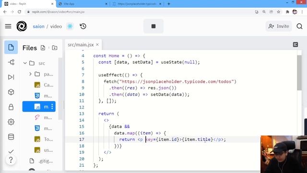307x173 pixels.
Task: Click the browser zoom magnifier icon
Action: tap(264, 12)
